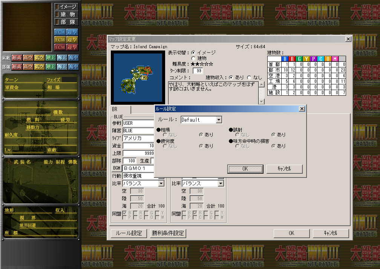Click the BGM button
This screenshot has height=269, width=380.
click(x=116, y=168)
